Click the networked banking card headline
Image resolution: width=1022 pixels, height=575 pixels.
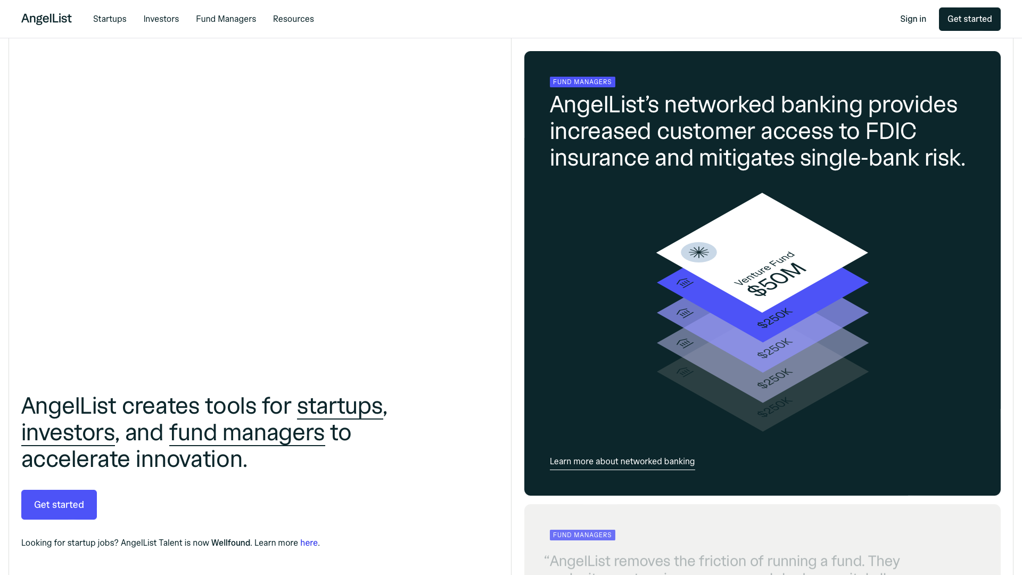click(757, 131)
